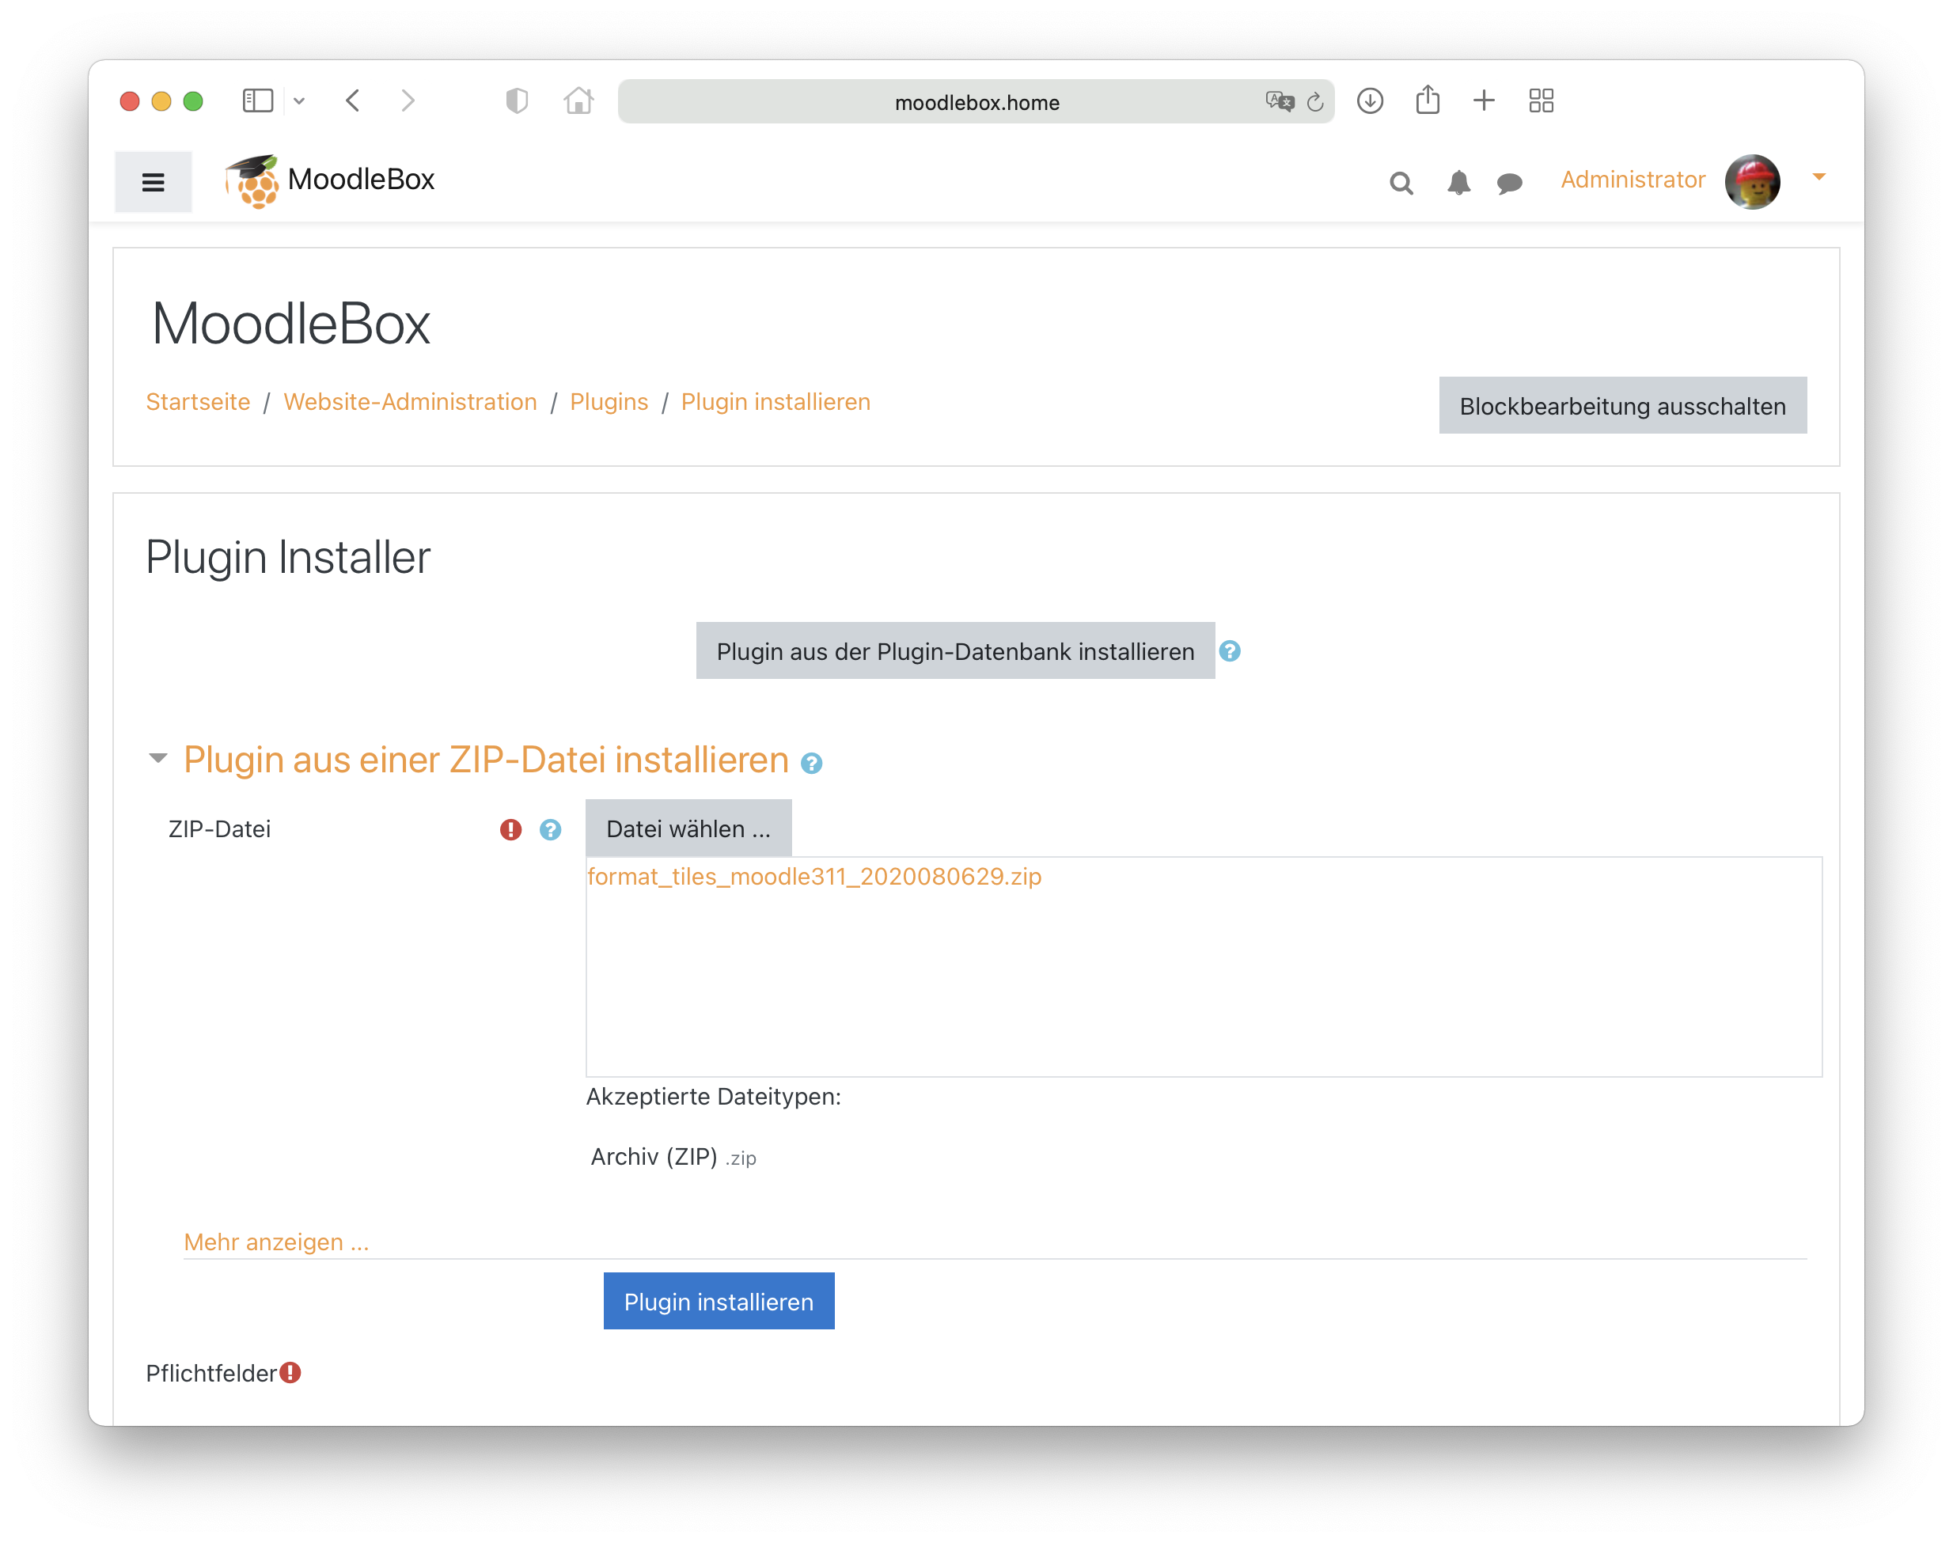Open Administrator profile name link
This screenshot has width=1953, height=1543.
[x=1633, y=180]
